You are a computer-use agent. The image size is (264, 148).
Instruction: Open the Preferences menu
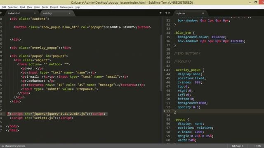(66, 7)
